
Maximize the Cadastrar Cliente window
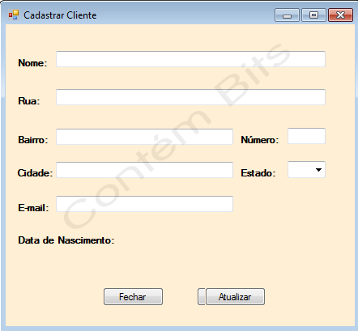pos(313,15)
